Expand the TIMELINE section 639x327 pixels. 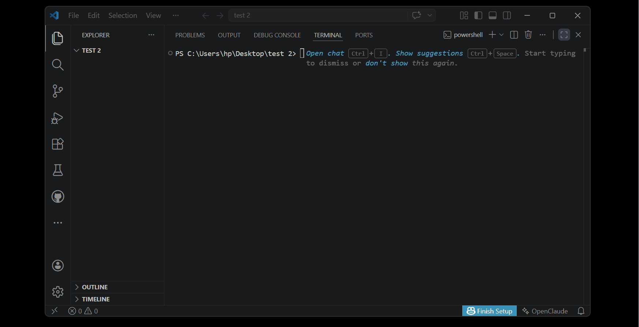click(96, 299)
